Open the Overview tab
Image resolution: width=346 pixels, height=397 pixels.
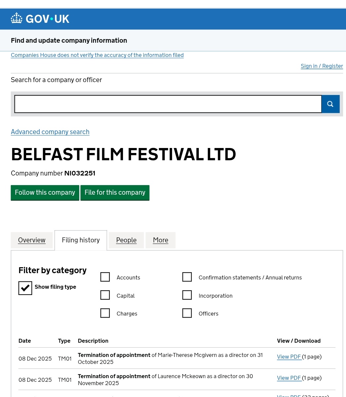pos(32,240)
